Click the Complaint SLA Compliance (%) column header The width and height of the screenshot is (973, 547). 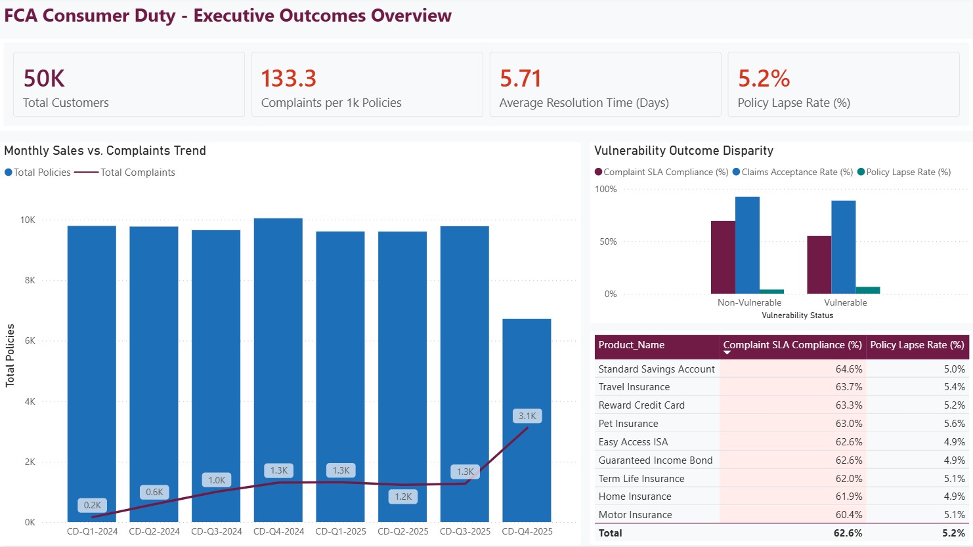tap(792, 345)
